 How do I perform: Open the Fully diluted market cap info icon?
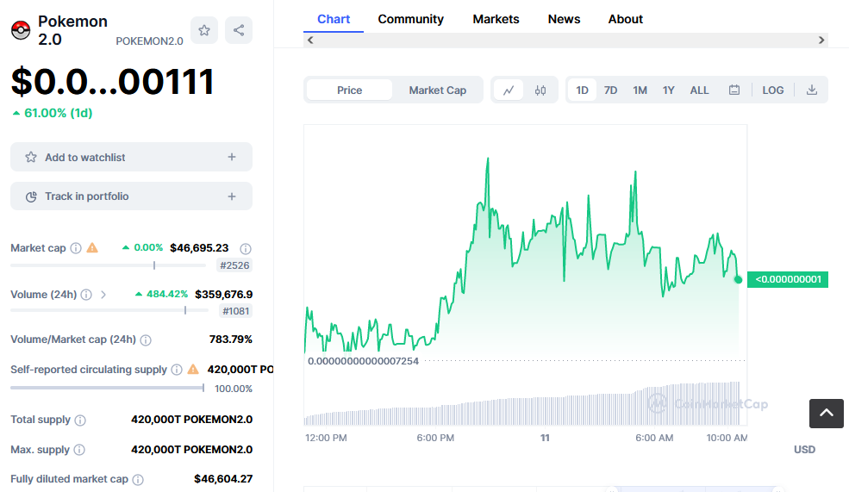pos(138,480)
